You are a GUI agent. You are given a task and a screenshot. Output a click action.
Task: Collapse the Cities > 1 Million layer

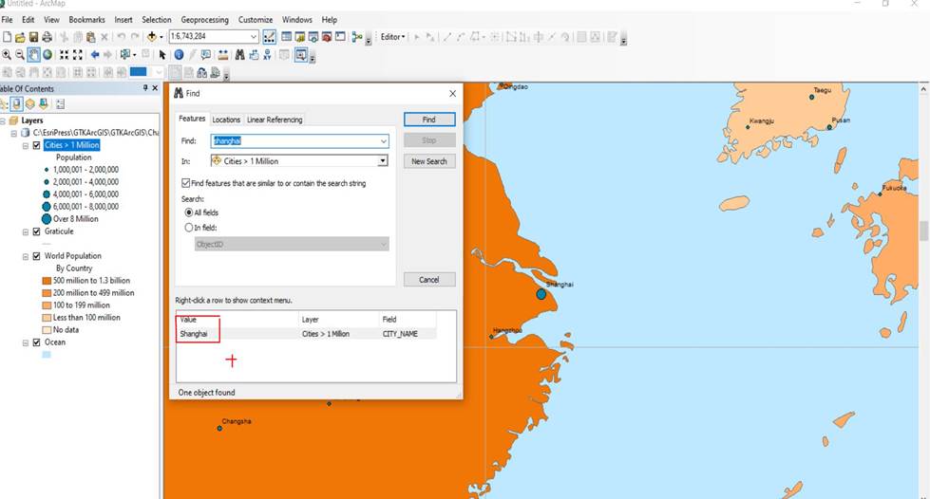coord(26,145)
